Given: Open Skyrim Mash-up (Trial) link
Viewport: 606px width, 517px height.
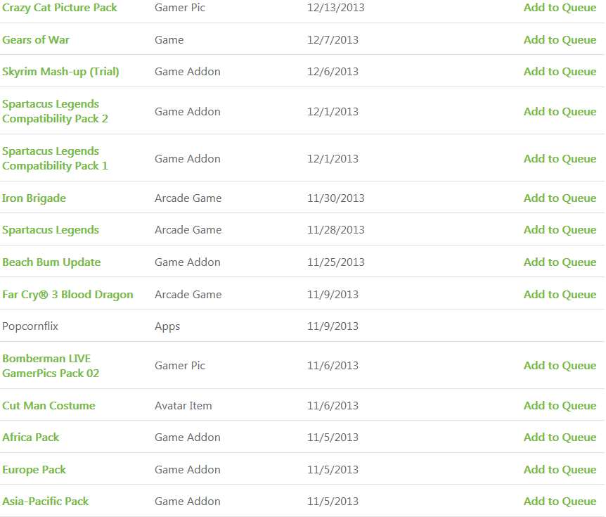Looking at the screenshot, I should pyautogui.click(x=60, y=72).
